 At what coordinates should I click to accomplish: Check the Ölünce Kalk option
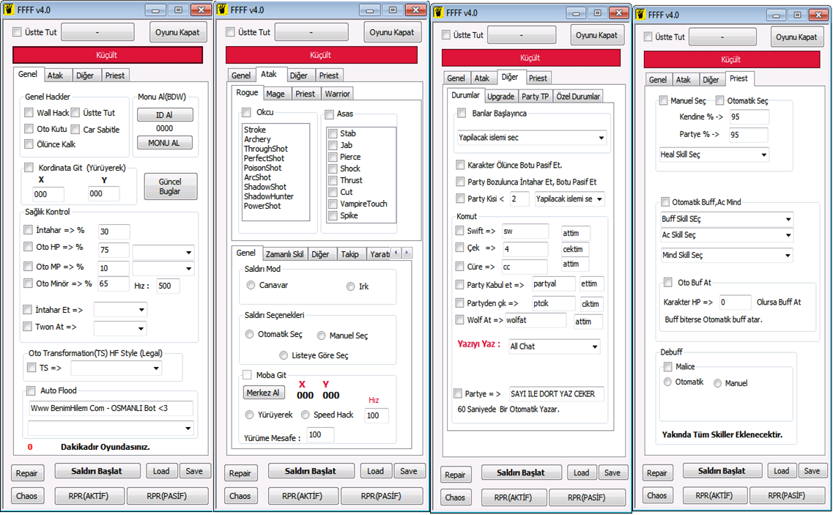coord(29,144)
